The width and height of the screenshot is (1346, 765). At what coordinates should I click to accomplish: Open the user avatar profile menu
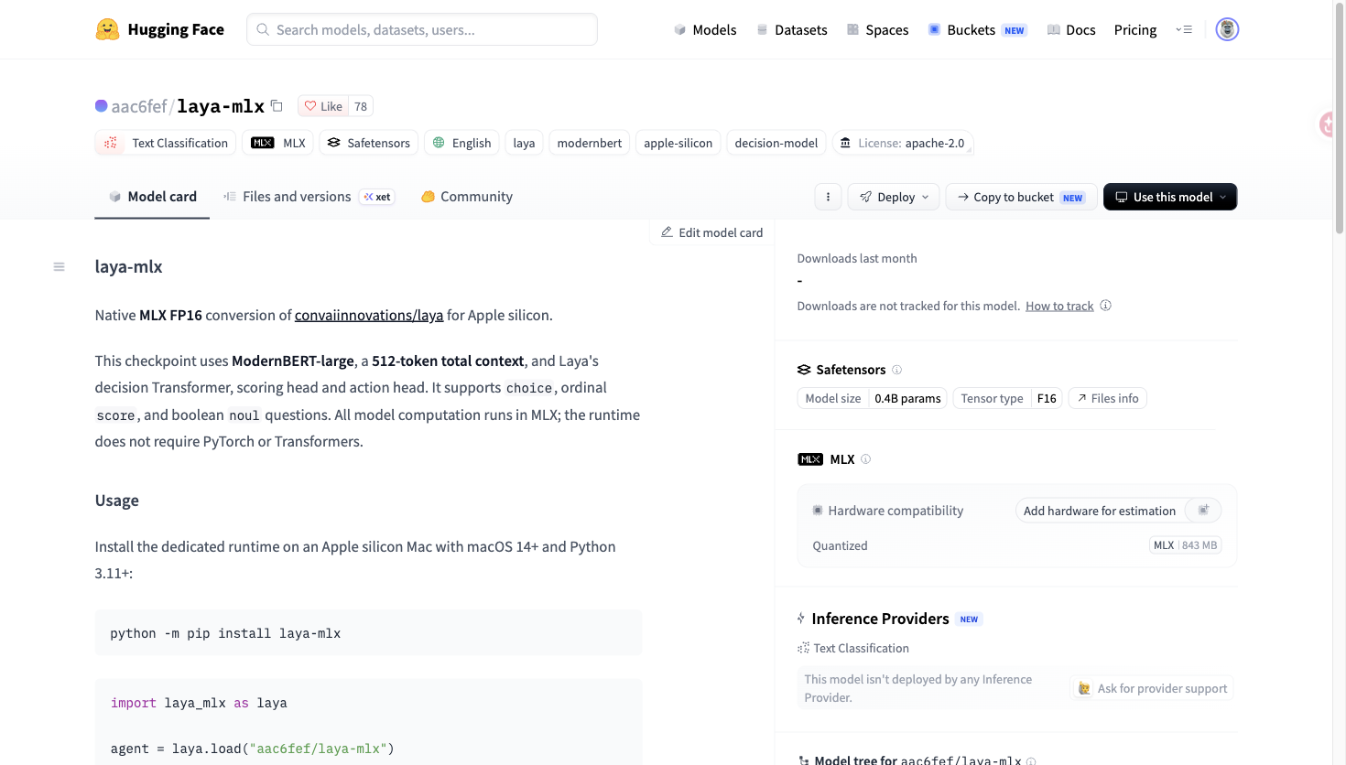(1227, 29)
